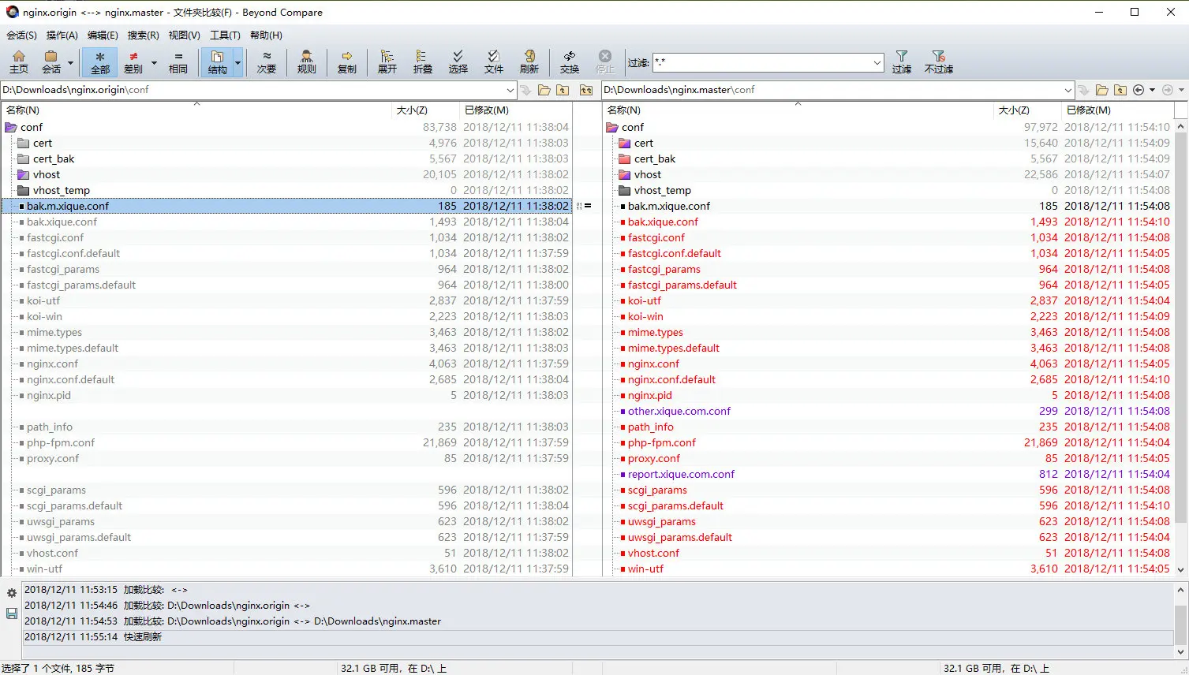Open the 编辑(E) menu
This screenshot has height=675, width=1189.
[x=103, y=35]
